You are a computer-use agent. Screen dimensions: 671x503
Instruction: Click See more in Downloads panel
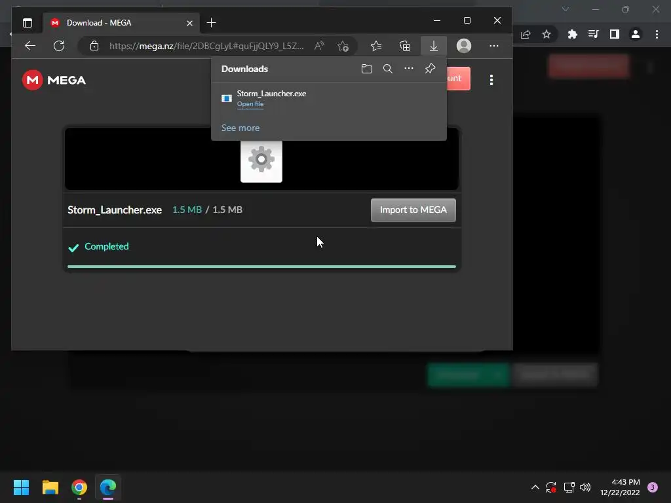[x=240, y=128]
